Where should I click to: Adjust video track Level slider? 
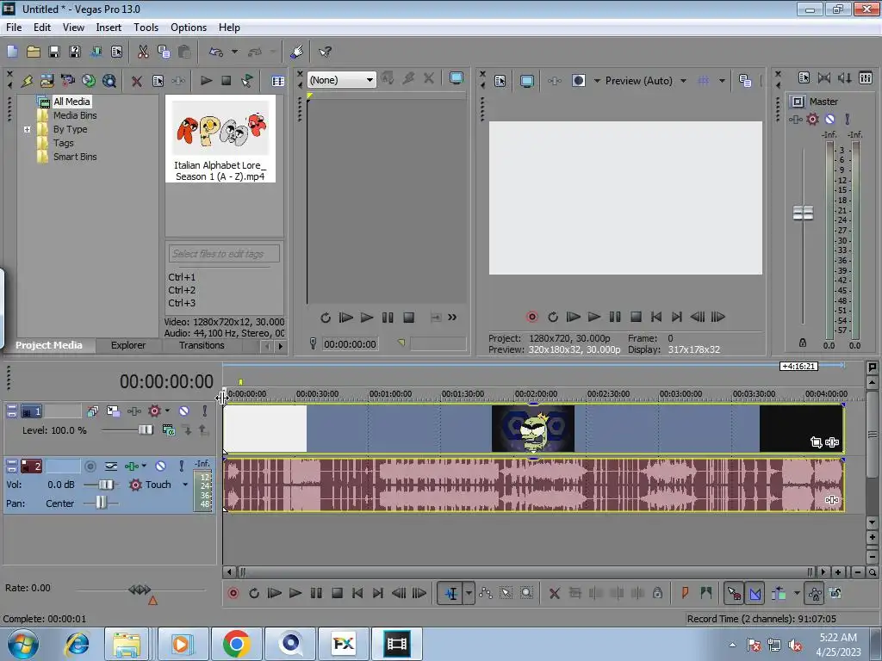145,430
